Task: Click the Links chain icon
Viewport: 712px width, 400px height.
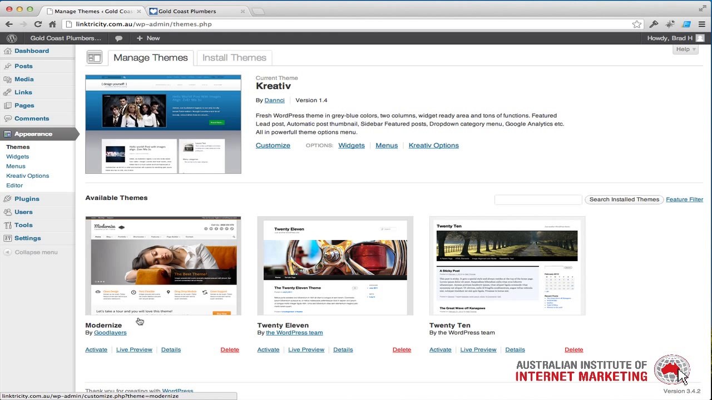Action: 7,92
